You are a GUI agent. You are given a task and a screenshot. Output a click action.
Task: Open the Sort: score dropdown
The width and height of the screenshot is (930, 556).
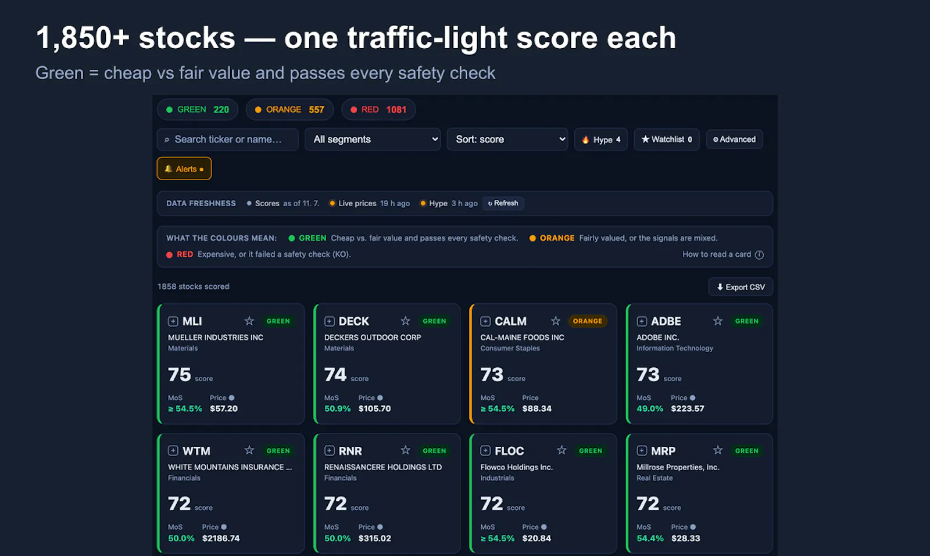[507, 139]
